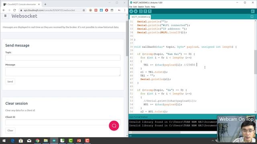Click the scroll-down arrow on the Arduino editor scrollbar
The width and height of the screenshot is (257, 144).
(x=255, y=112)
